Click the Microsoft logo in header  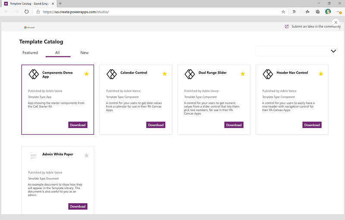29,28
